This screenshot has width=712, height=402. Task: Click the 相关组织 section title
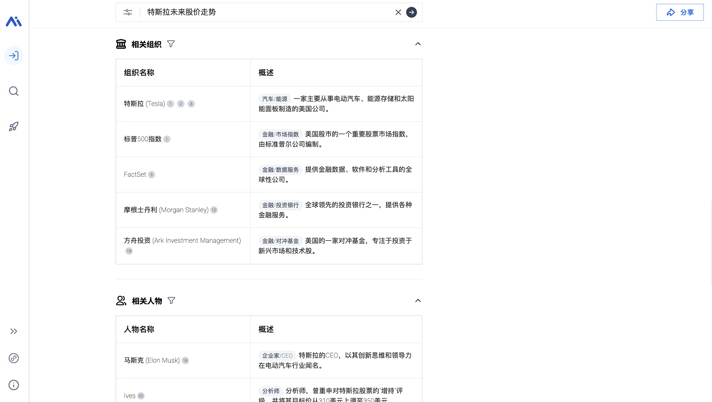click(146, 44)
